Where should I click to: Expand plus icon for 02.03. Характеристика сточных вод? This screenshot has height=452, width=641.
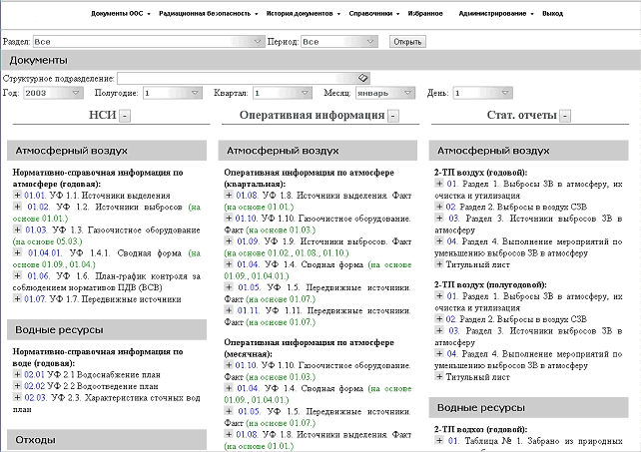17,397
